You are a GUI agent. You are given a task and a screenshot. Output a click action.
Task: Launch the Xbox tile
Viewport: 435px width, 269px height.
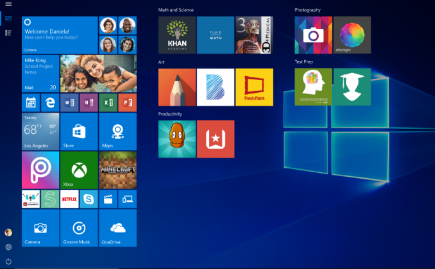(79, 170)
